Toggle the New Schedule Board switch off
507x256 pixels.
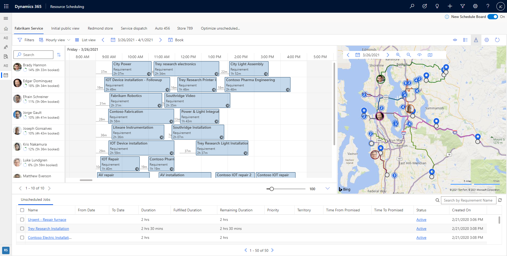(493, 16)
